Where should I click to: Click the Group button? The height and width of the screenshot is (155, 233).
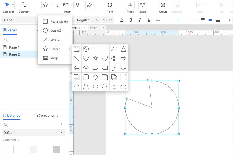[x=163, y=5]
